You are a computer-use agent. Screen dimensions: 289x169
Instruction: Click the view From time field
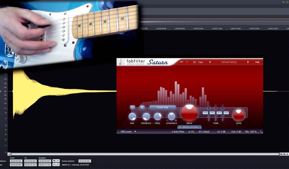pos(16,165)
